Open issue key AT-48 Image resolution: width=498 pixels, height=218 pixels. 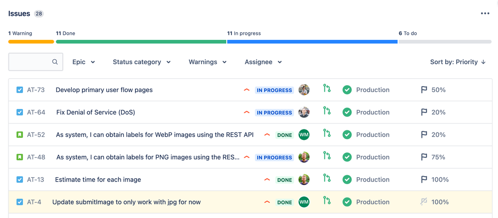pyautogui.click(x=36, y=157)
